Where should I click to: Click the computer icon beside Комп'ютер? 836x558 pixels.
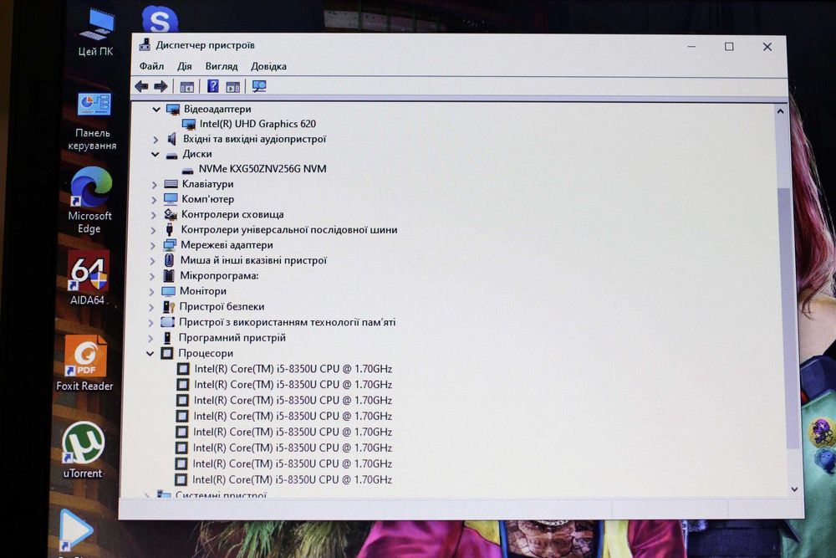170,199
